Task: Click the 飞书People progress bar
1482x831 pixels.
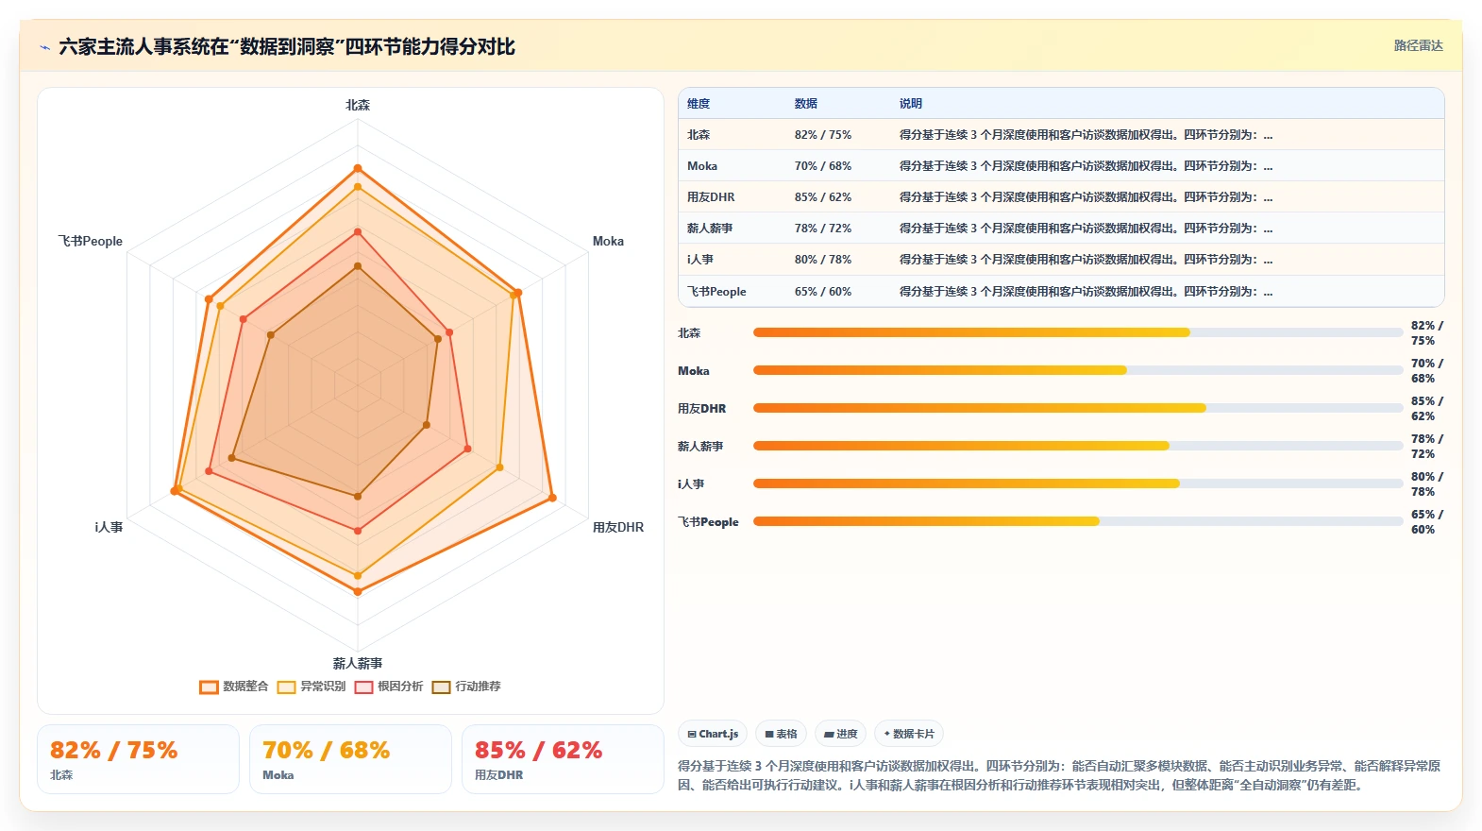Action: pyautogui.click(x=1078, y=521)
